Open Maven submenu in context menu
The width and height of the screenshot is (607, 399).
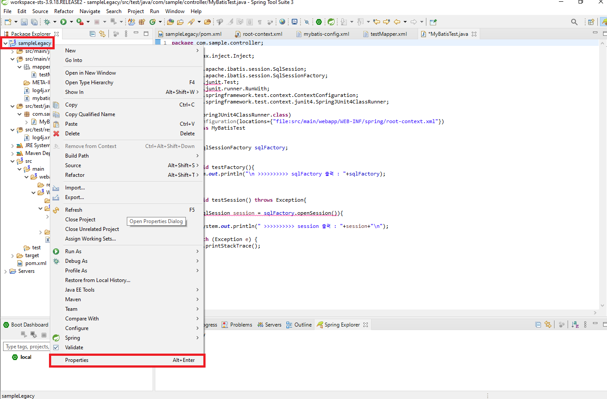click(127, 299)
